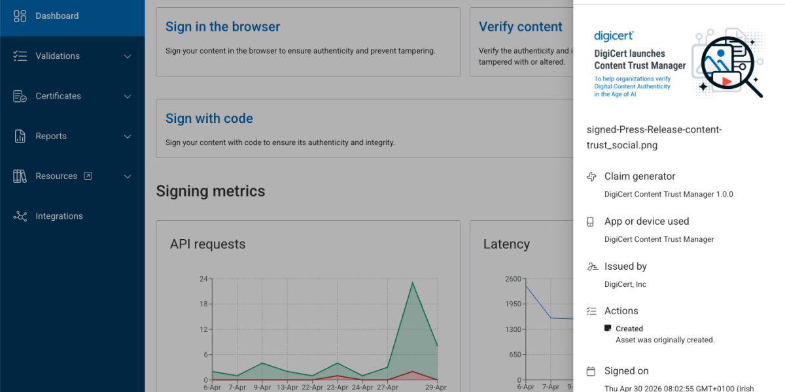785x392 pixels.
Task: Open the Certificates menu item
Action: 72,96
